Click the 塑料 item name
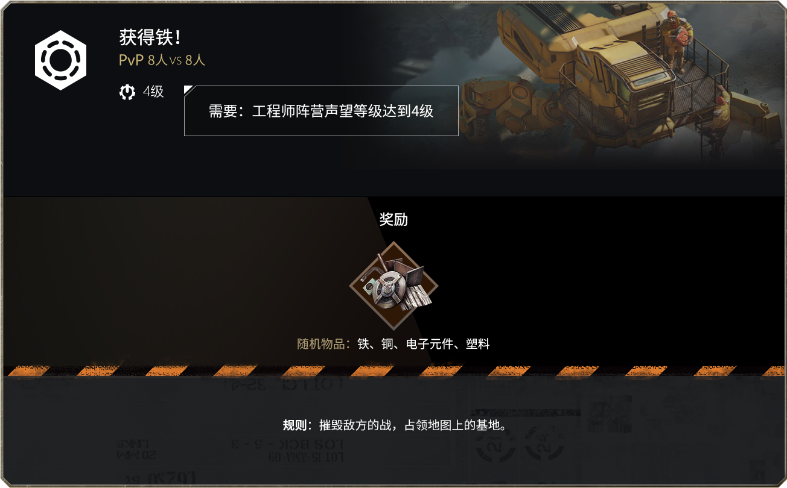The width and height of the screenshot is (787, 488). coord(477,344)
